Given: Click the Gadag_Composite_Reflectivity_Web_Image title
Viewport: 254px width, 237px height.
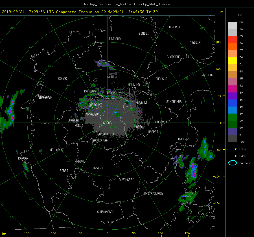Looking at the screenshot, I should pyautogui.click(x=127, y=4).
